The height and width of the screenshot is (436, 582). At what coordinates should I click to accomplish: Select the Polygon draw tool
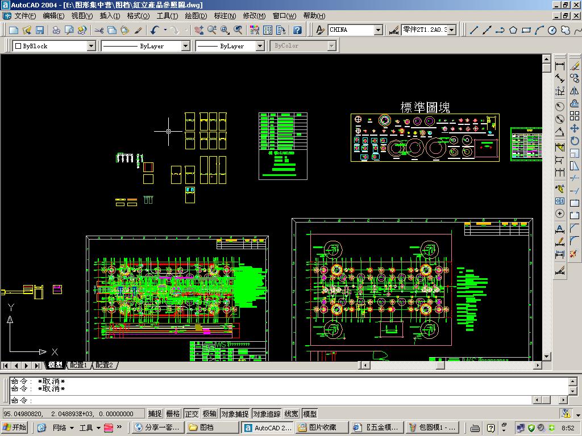(x=513, y=30)
